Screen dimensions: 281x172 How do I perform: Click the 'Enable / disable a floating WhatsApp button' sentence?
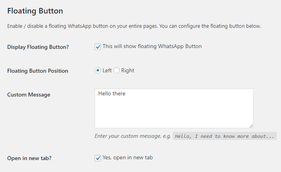coord(68,27)
